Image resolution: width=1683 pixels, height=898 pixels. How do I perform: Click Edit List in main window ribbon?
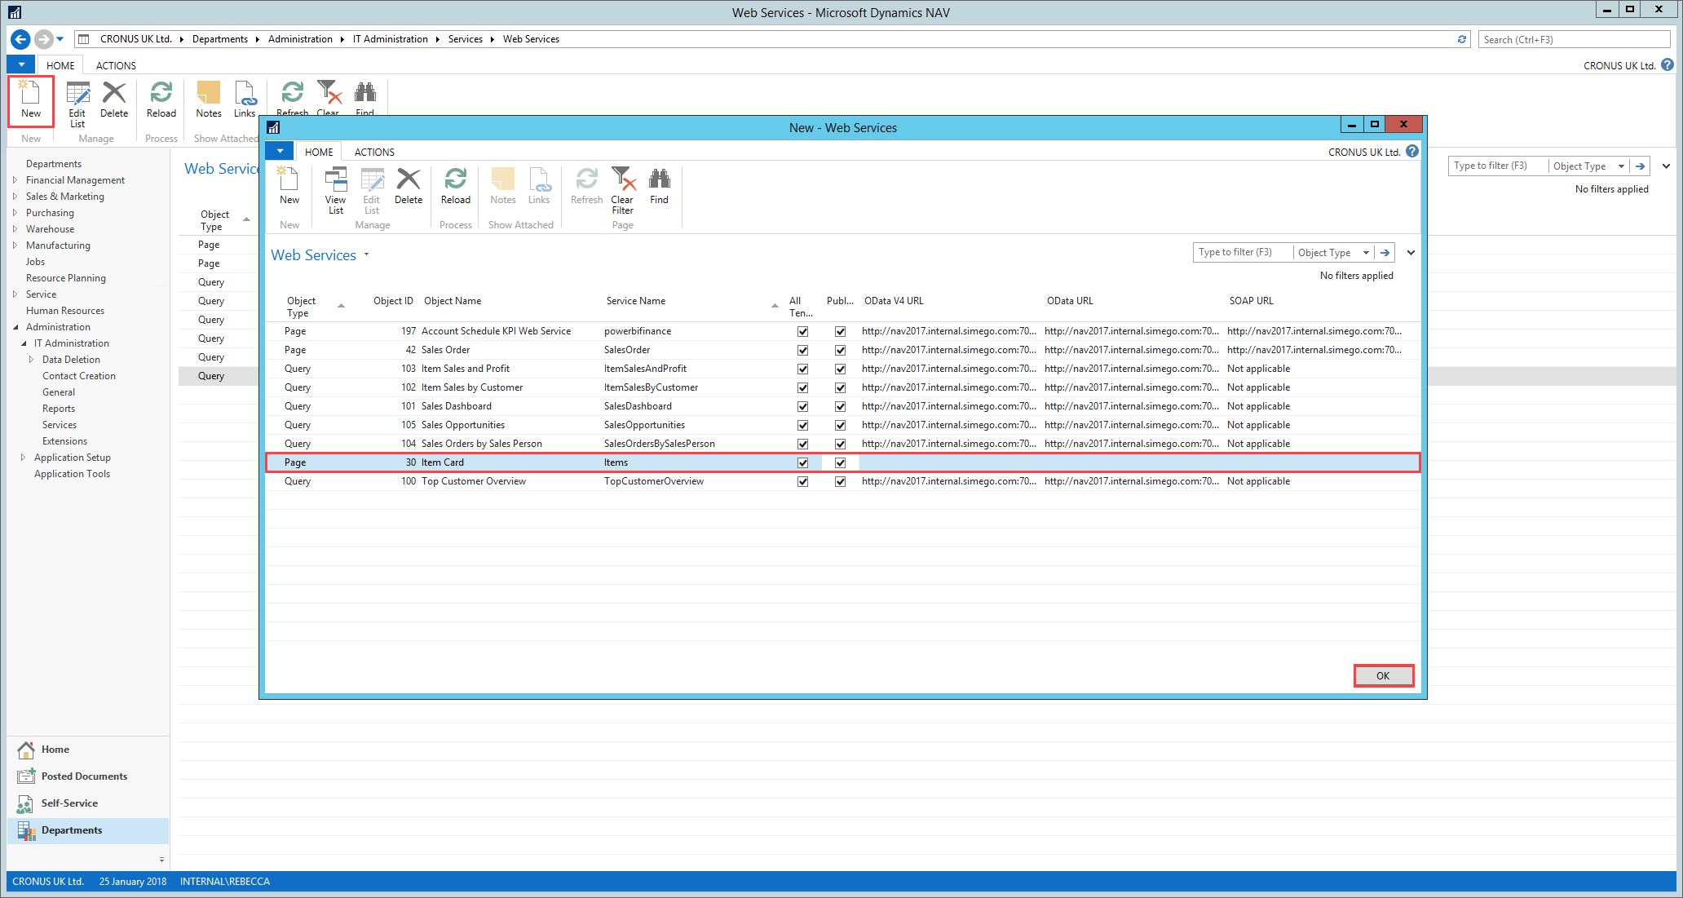(77, 104)
